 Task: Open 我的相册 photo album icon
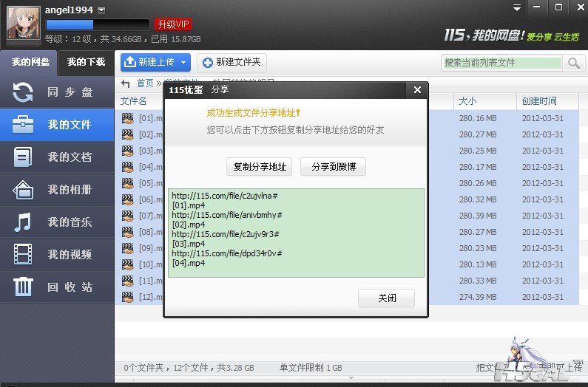click(23, 189)
